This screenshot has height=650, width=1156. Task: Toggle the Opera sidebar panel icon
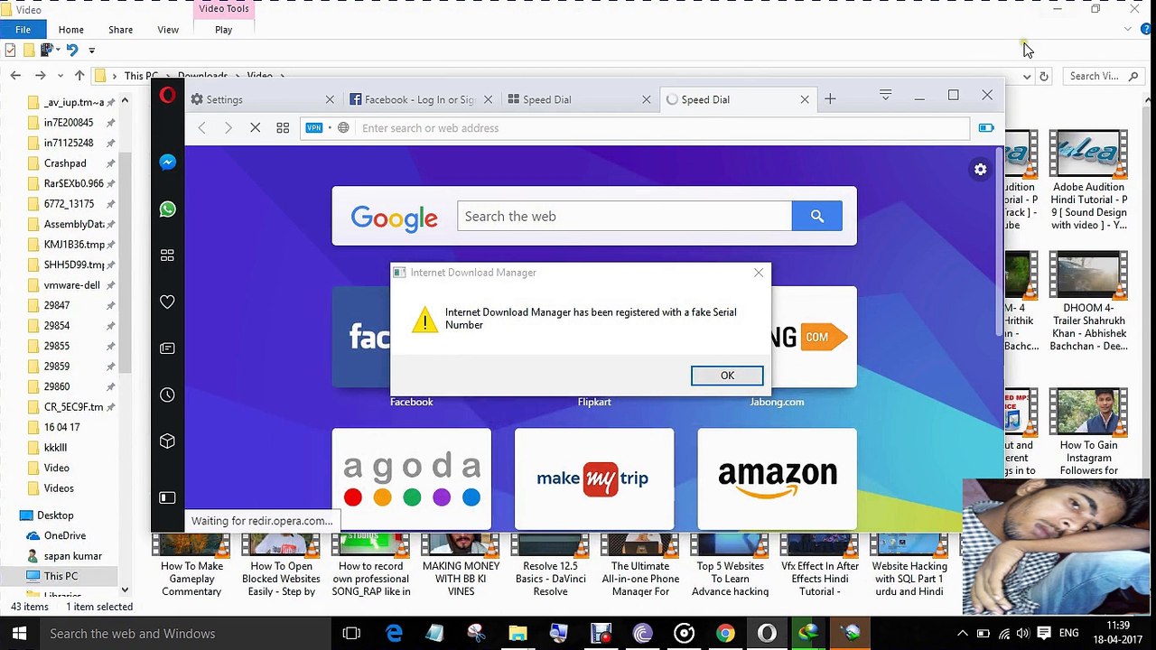[x=167, y=497]
